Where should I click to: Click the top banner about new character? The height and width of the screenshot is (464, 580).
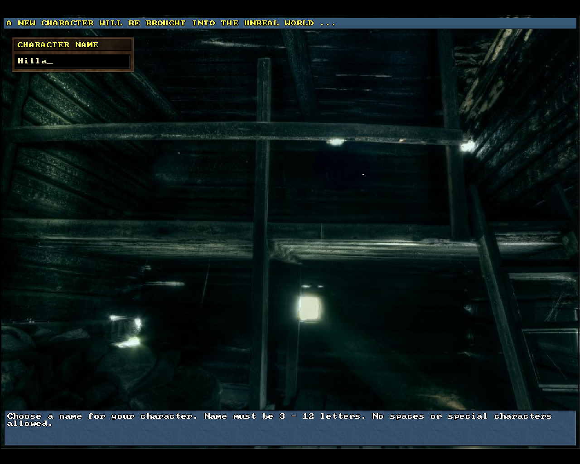point(290,23)
